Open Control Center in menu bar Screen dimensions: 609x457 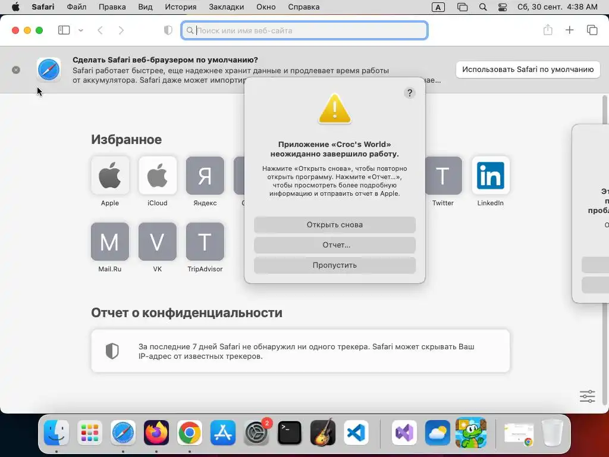pyautogui.click(x=503, y=7)
